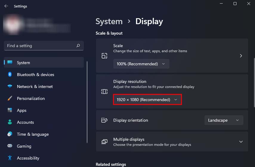The width and height of the screenshot is (255, 167).
Task: Open the Display orientation Landscape dropdown
Action: point(224,120)
